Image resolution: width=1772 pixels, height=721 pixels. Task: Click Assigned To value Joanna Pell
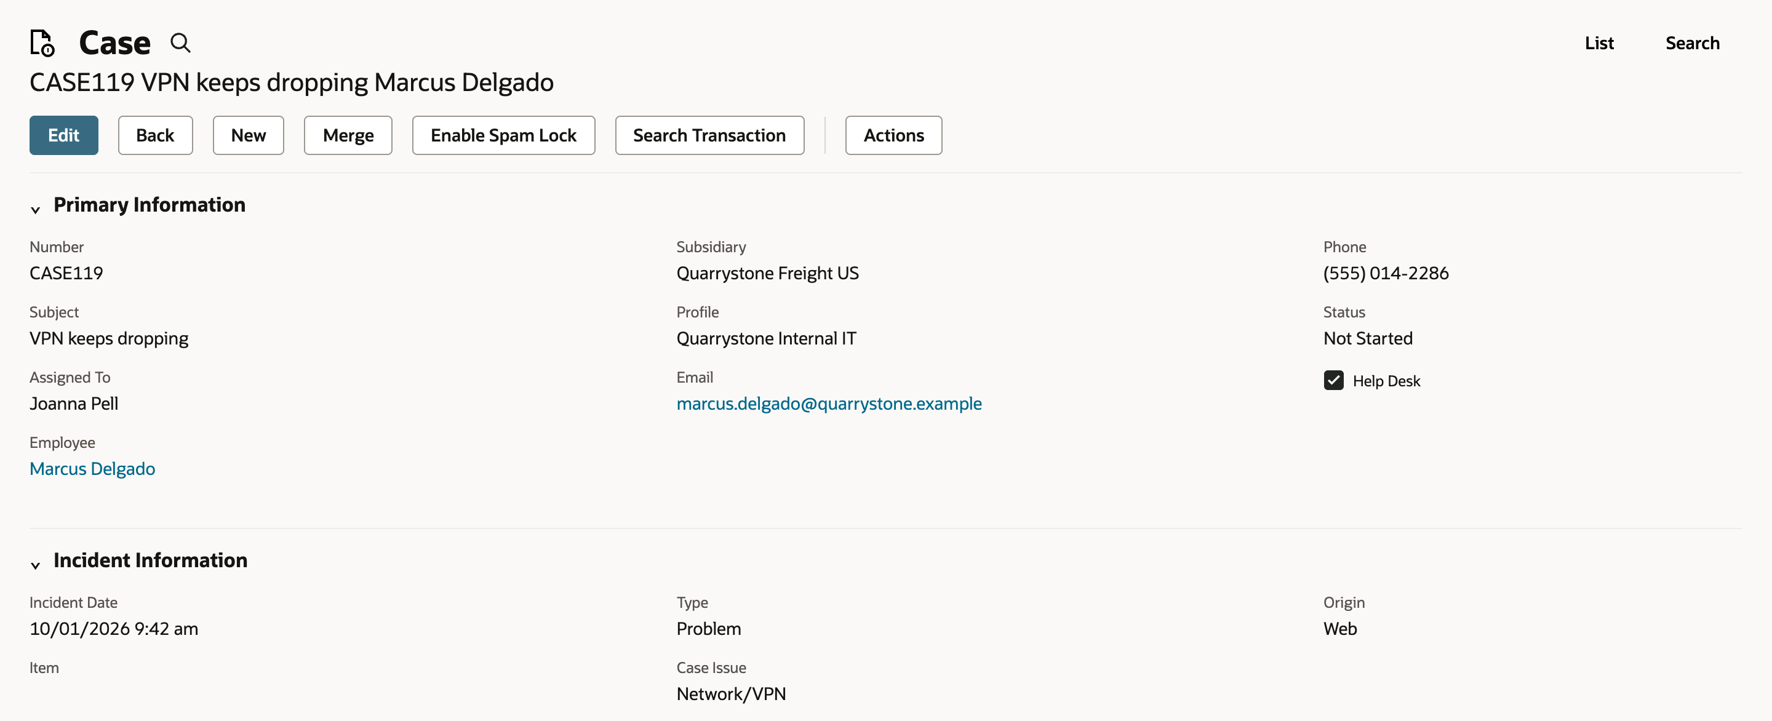74,403
